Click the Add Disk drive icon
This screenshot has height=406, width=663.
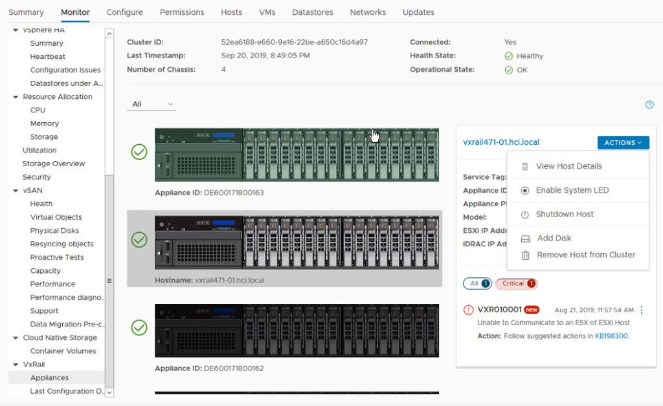[525, 239]
